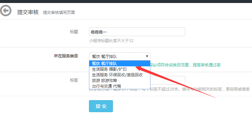The image size is (252, 139).
Task: Click the 所在服务类目 label
Action: pyautogui.click(x=66, y=56)
